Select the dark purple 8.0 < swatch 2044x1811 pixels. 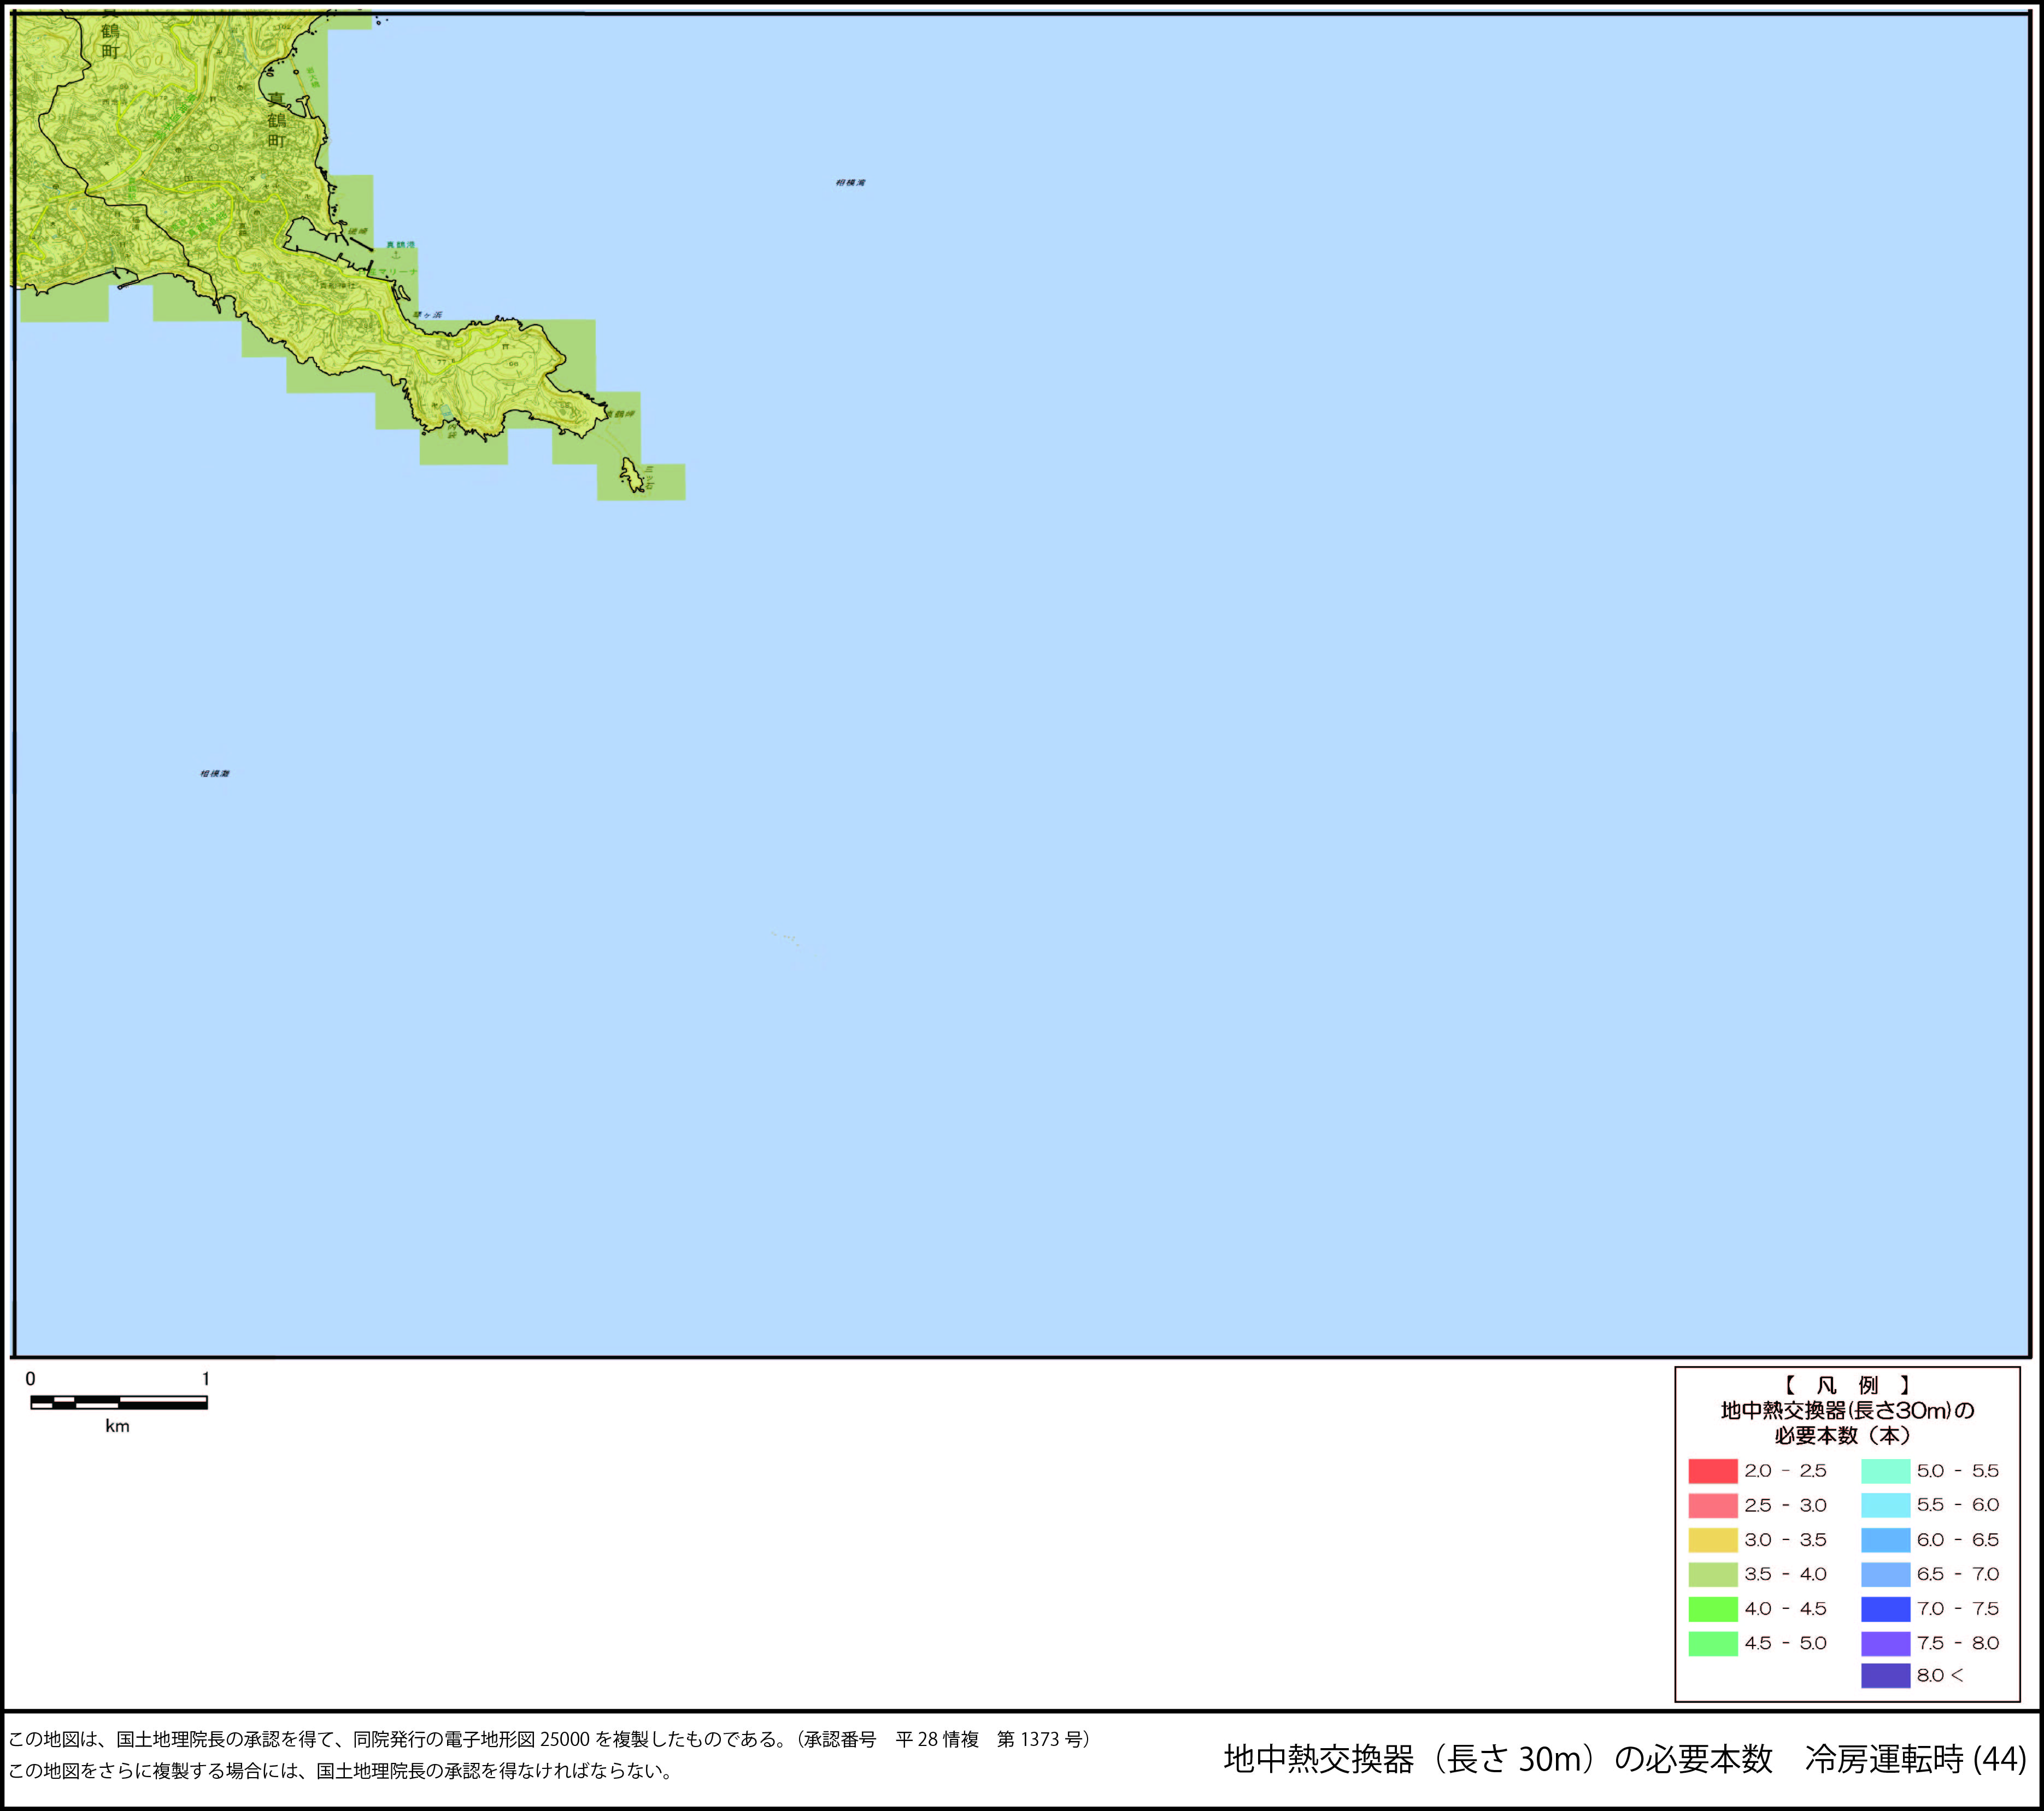tap(1885, 1675)
